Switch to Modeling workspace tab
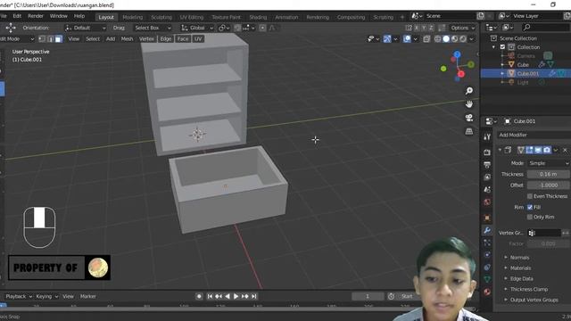 point(133,17)
